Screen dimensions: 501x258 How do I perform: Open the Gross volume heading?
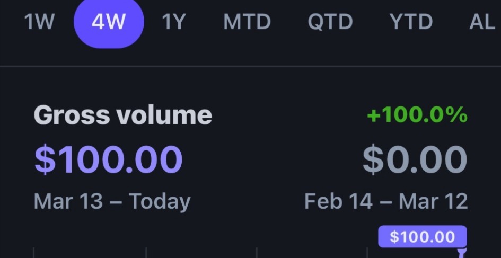click(122, 115)
